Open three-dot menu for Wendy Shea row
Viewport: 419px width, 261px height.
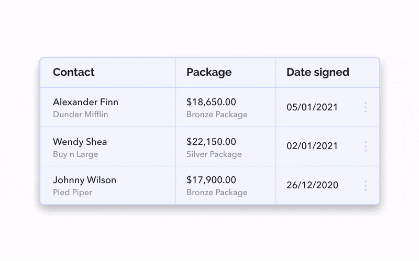pyautogui.click(x=365, y=146)
